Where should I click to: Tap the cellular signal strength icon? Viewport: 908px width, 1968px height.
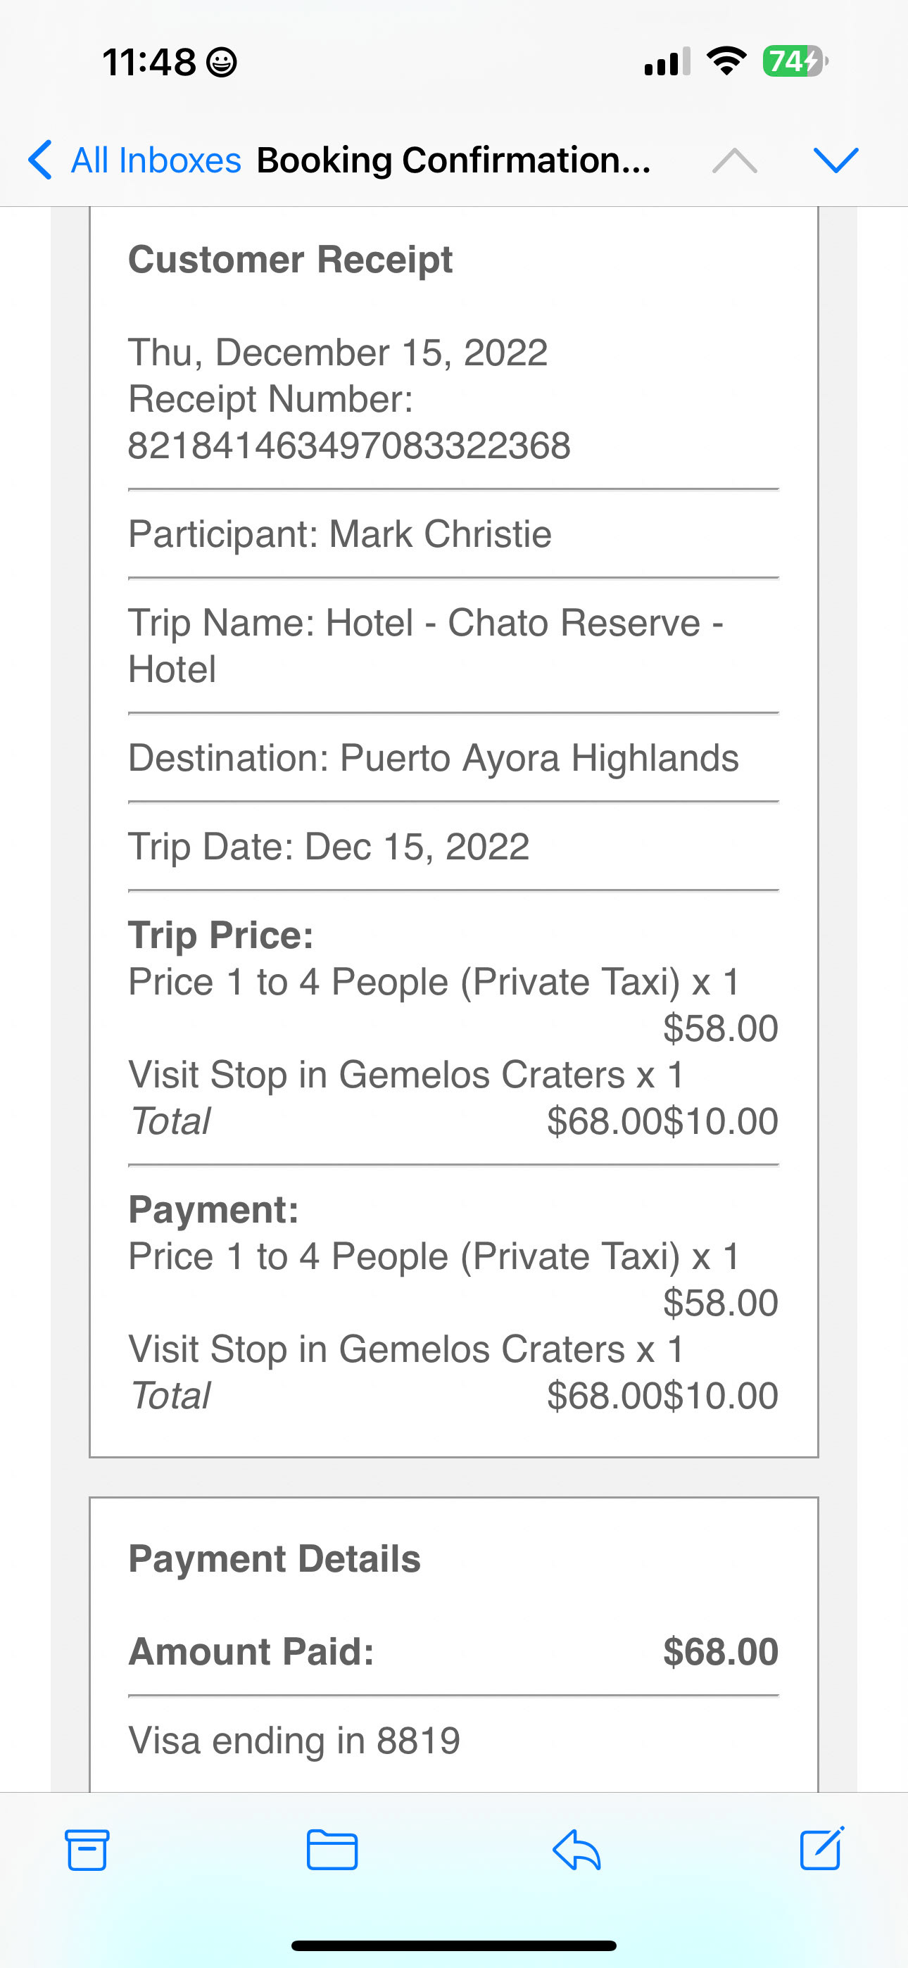(667, 61)
